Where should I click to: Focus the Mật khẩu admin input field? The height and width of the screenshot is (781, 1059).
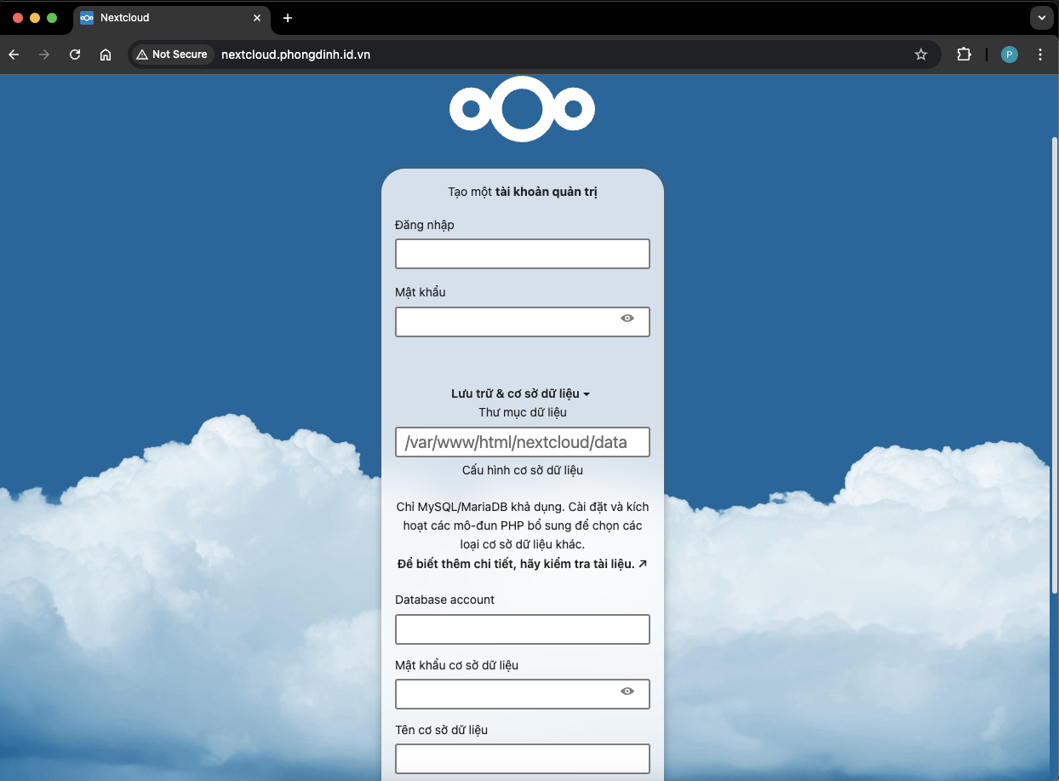(x=523, y=322)
